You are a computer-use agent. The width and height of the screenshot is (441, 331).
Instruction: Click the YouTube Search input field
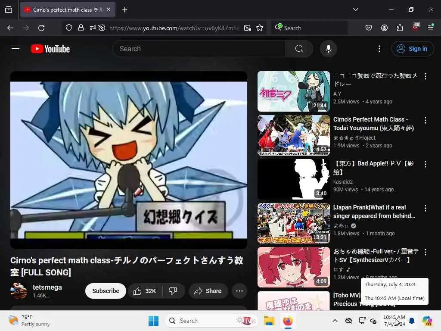coord(199,49)
